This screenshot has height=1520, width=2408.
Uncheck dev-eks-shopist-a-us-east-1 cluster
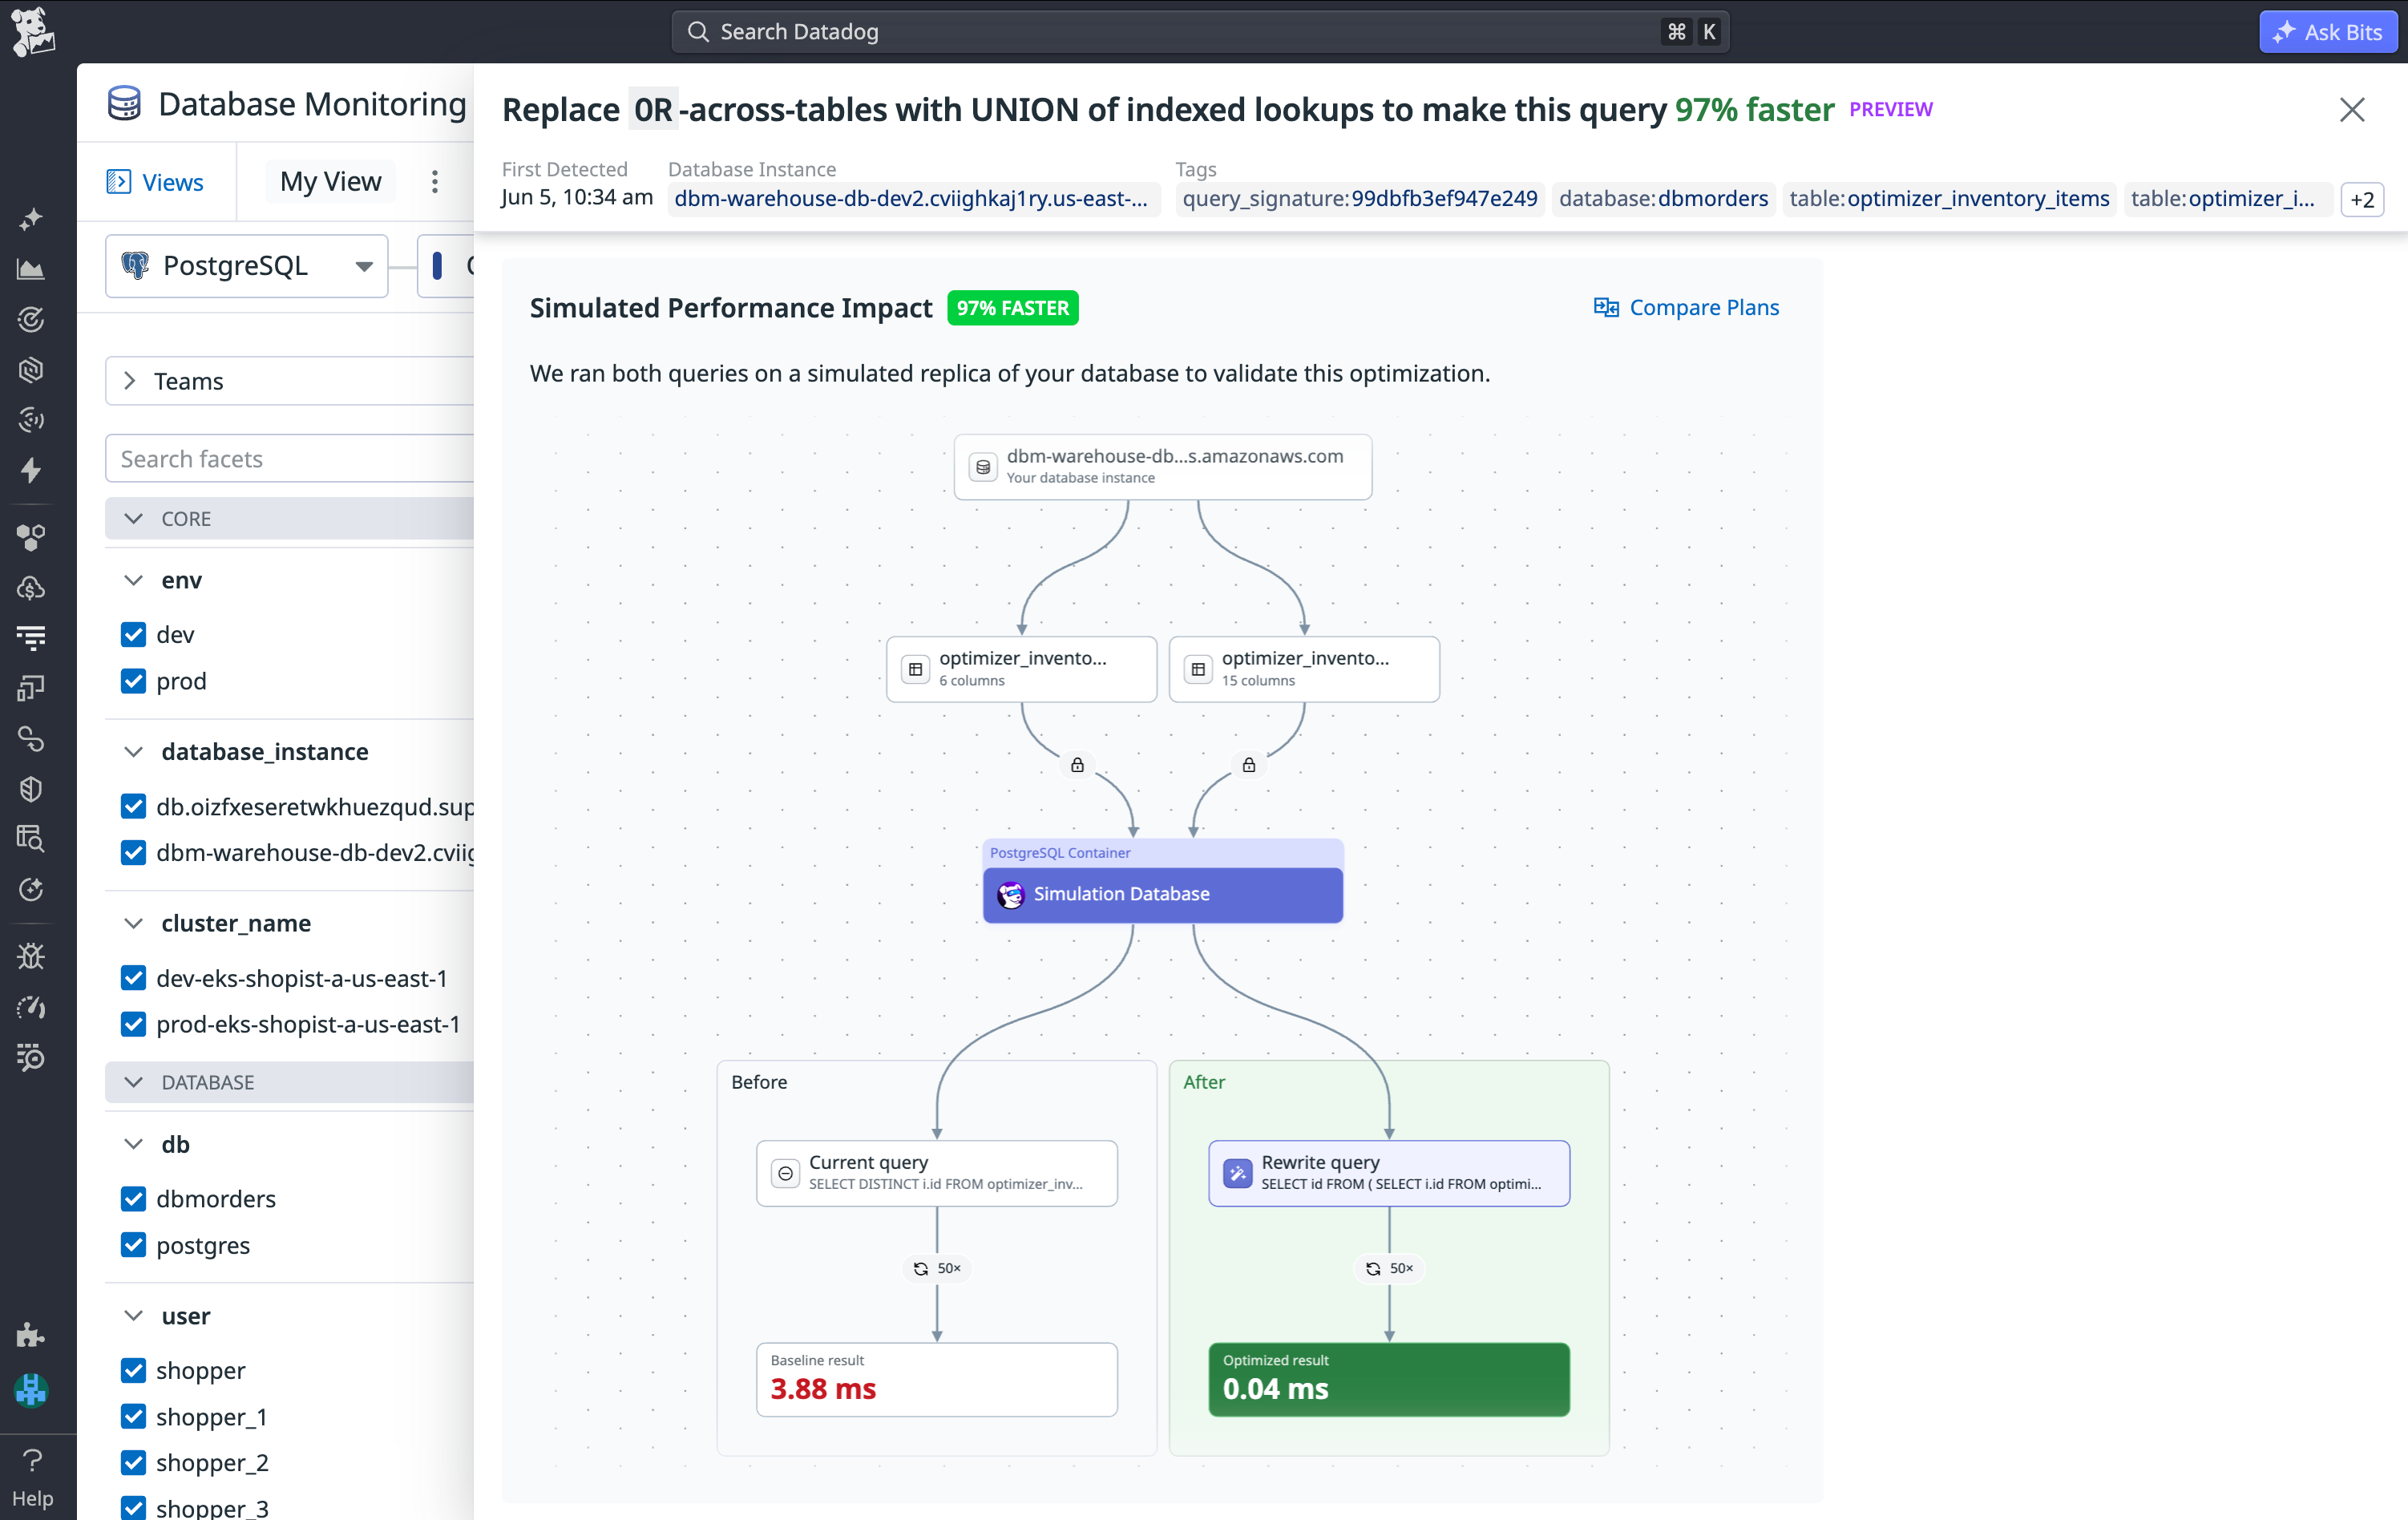[x=133, y=978]
